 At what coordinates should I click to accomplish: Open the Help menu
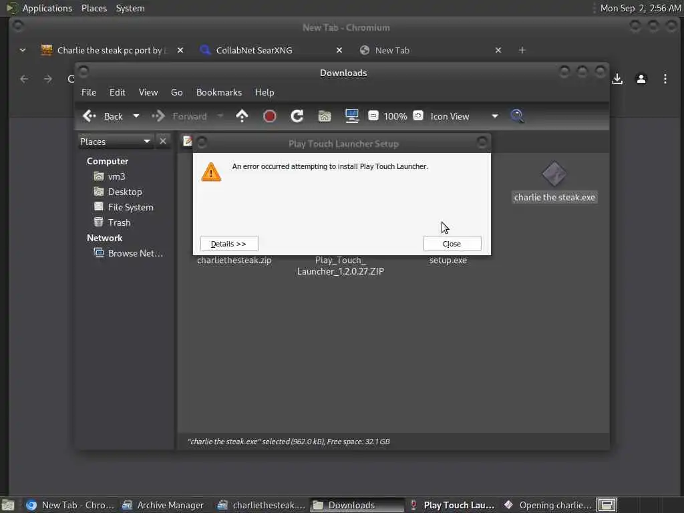(265, 92)
